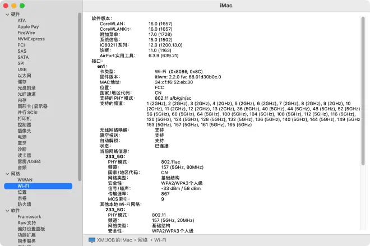Select 偏好设置面板 in sidebar

coord(31,229)
